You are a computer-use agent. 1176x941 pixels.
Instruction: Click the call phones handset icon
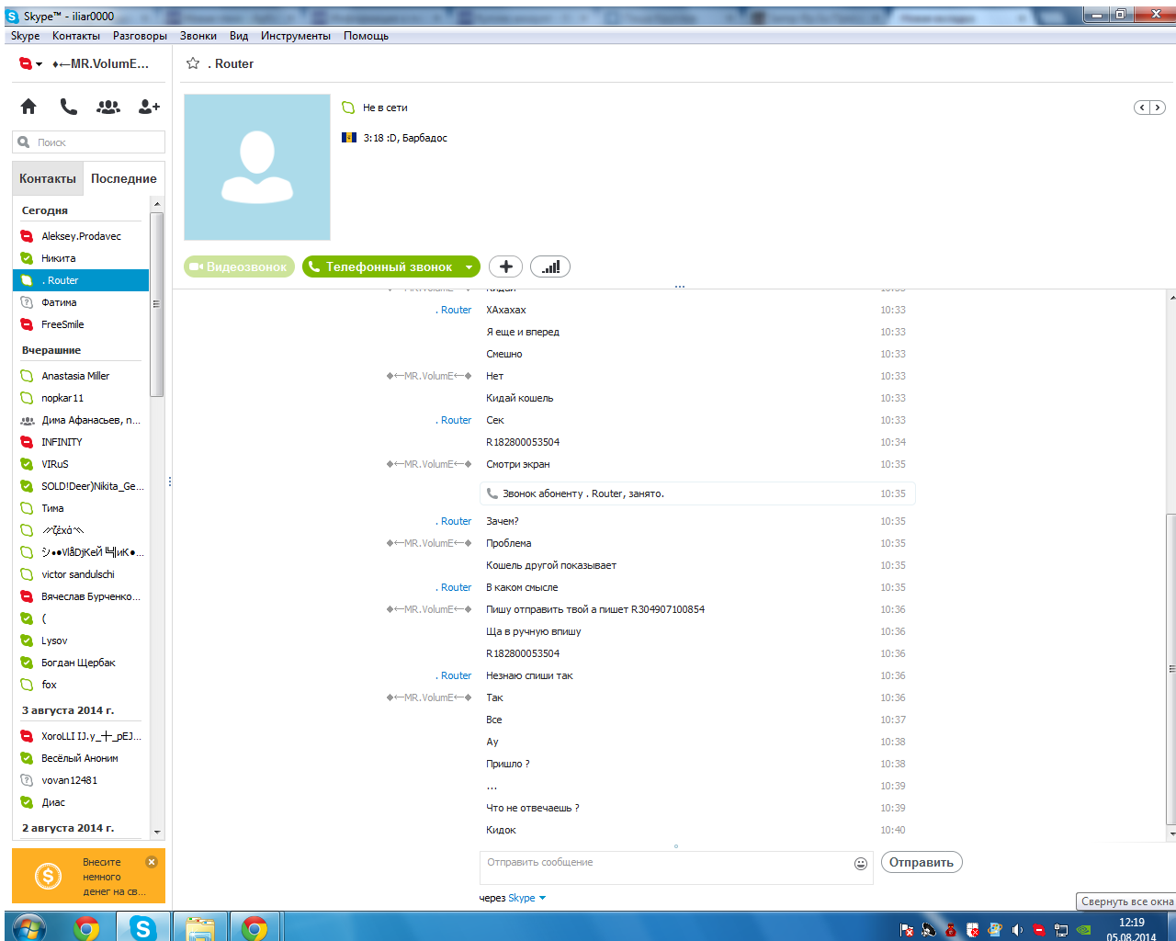69,107
